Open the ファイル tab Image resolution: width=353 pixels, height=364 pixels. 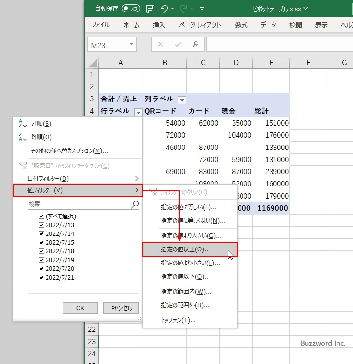100,25
